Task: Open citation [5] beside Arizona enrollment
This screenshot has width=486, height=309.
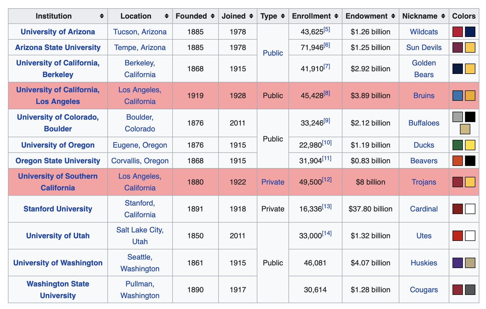Action: [x=327, y=29]
